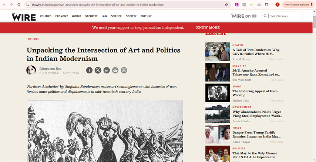The width and height of the screenshot is (316, 162).
Task: Open the Politics section
Action: pyautogui.click(x=46, y=16)
